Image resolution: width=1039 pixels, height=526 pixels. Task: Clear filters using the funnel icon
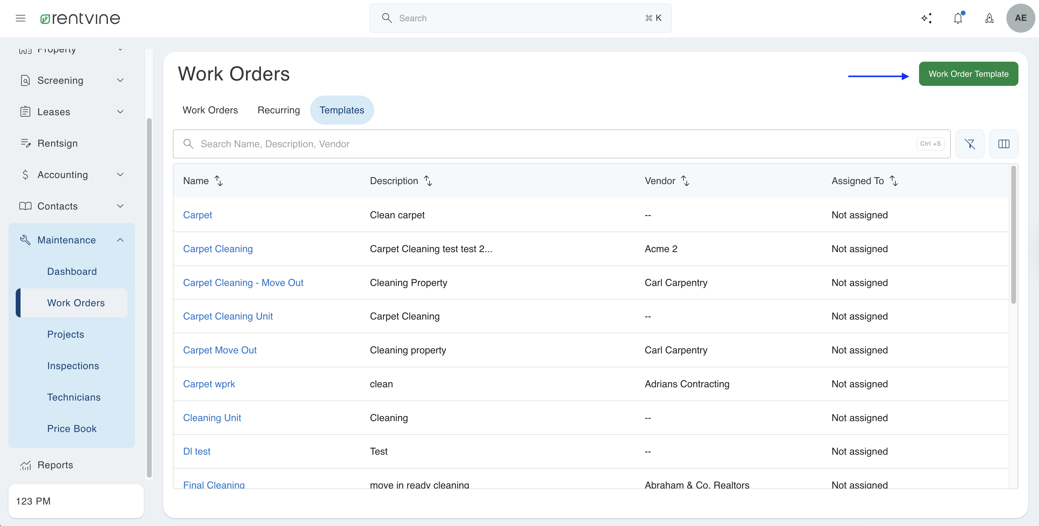point(969,144)
